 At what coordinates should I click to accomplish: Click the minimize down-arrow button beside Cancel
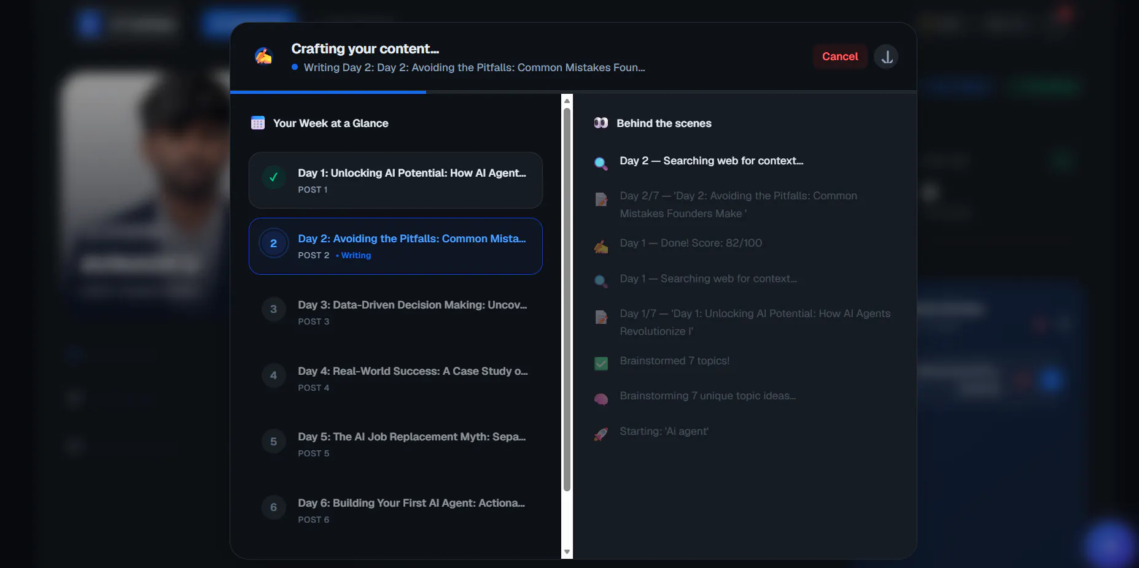[886, 56]
